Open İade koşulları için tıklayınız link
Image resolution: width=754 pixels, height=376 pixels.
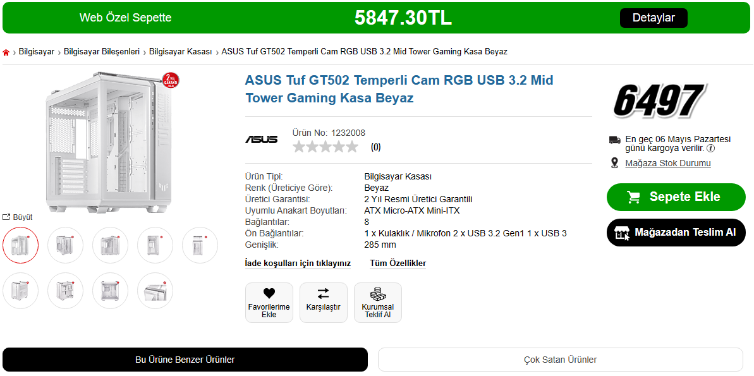298,264
